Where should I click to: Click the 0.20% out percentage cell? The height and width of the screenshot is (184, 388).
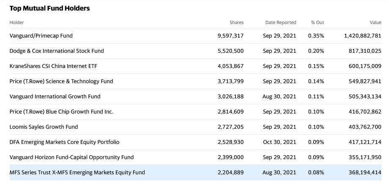pos(316,51)
